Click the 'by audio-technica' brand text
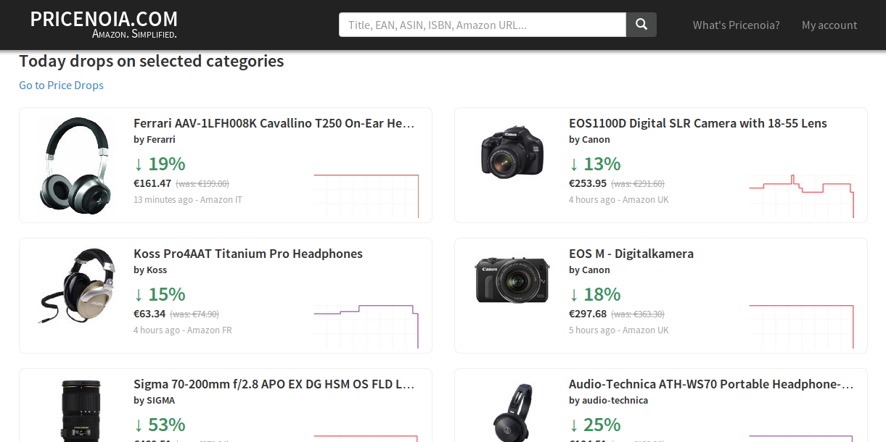The width and height of the screenshot is (886, 442). click(x=608, y=401)
